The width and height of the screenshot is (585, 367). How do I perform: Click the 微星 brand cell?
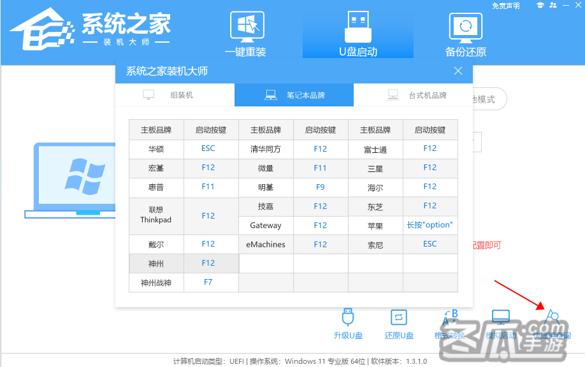[x=266, y=168]
